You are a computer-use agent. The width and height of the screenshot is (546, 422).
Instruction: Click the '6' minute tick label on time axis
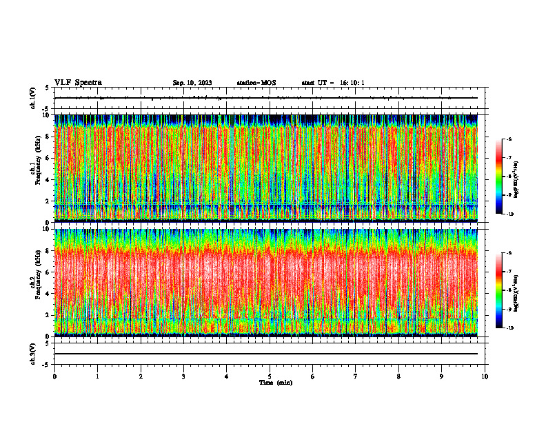tap(313, 376)
